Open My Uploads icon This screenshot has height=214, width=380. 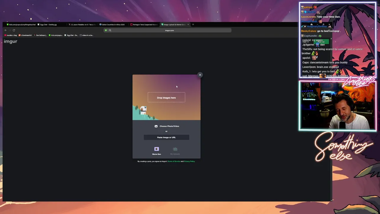(x=175, y=149)
